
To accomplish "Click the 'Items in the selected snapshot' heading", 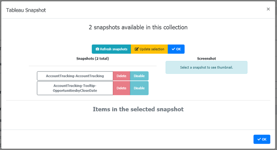I will pos(138,109).
